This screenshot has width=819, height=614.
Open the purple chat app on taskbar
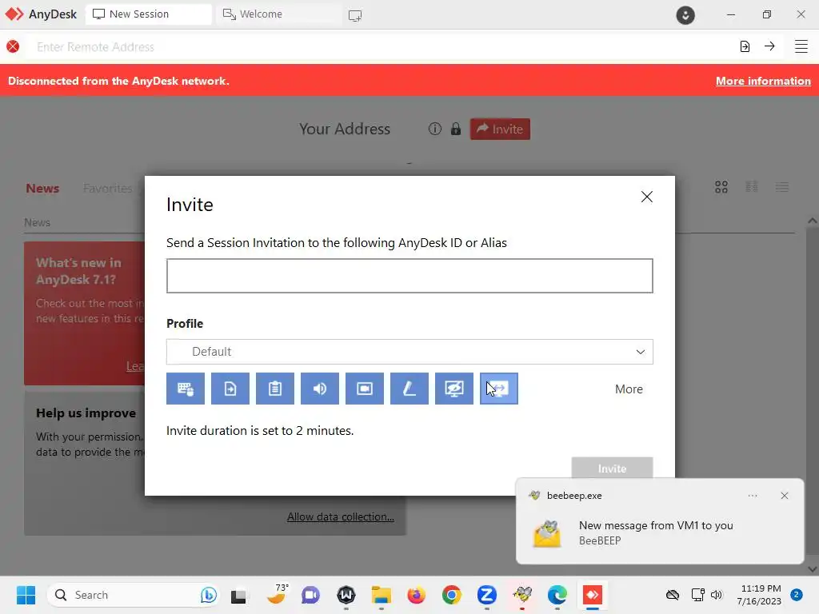tap(311, 595)
